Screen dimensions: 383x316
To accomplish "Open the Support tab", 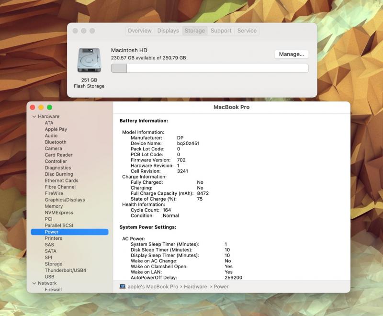I will [x=221, y=31].
